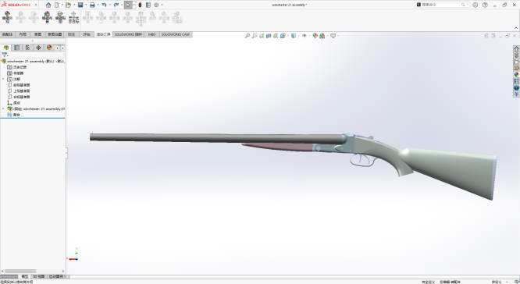
Task: Click Edit Appearance in render tools ribbon
Action: [x=7, y=17]
